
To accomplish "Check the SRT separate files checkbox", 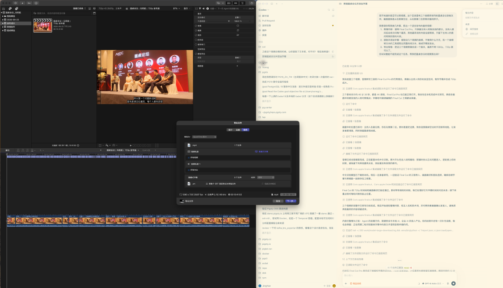I will (207, 184).
